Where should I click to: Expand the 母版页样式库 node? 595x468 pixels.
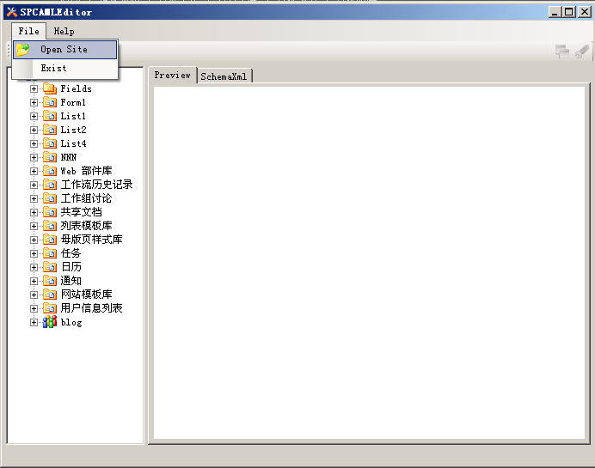tap(34, 240)
